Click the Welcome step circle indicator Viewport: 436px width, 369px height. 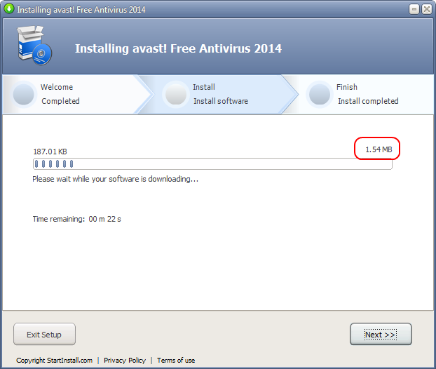tap(24, 94)
